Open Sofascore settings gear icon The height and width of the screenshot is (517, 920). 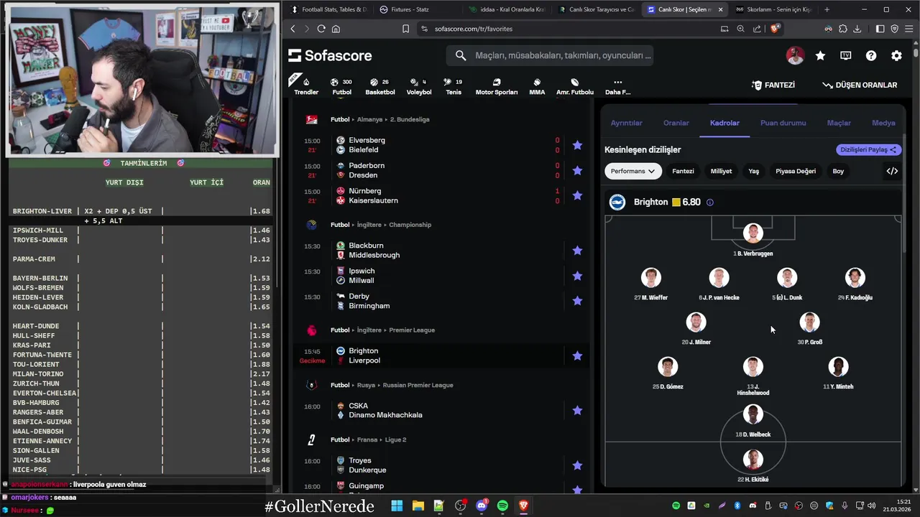[896, 55]
